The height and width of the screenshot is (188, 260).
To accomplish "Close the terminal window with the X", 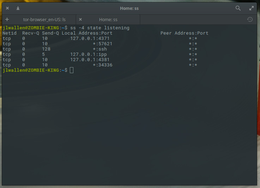I will [x=7, y=8].
